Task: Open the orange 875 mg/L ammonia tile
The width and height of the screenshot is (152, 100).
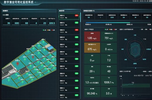Action: click(x=92, y=48)
